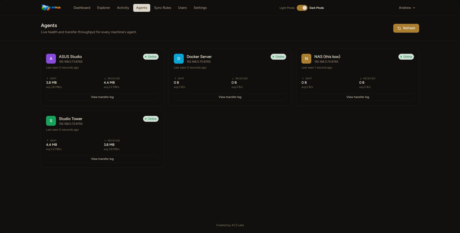
Task: Click the address 192.168.0.74:8765
Action: pyautogui.click(x=326, y=62)
